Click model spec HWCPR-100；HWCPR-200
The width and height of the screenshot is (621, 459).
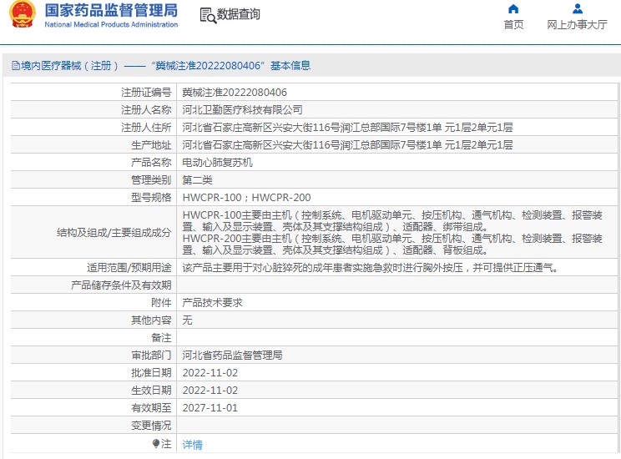[x=246, y=197]
